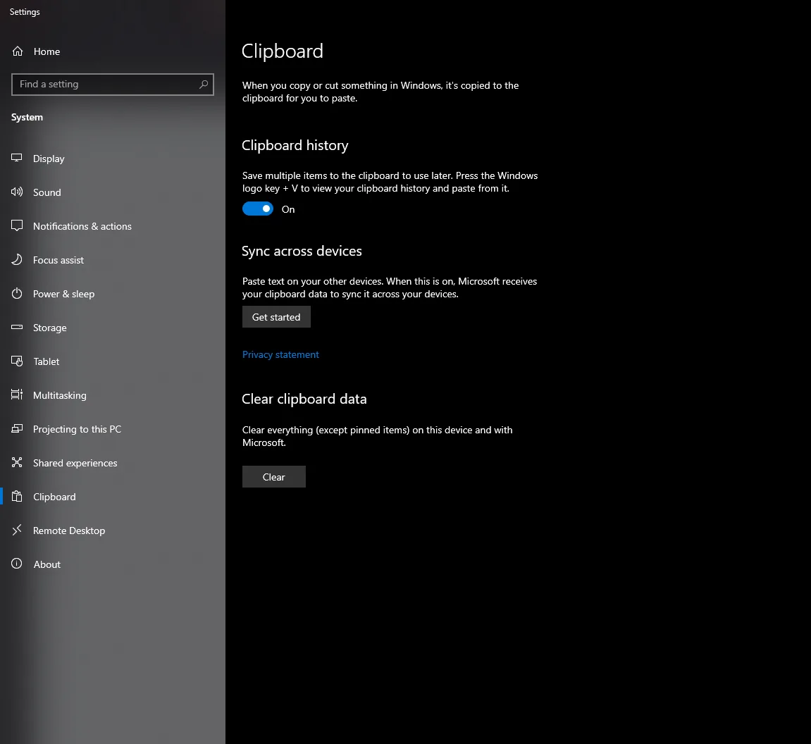Click the toggle's On status label

click(x=288, y=209)
